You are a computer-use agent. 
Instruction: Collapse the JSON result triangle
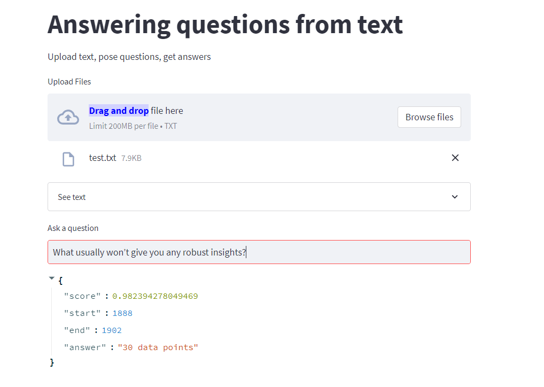[51, 278]
